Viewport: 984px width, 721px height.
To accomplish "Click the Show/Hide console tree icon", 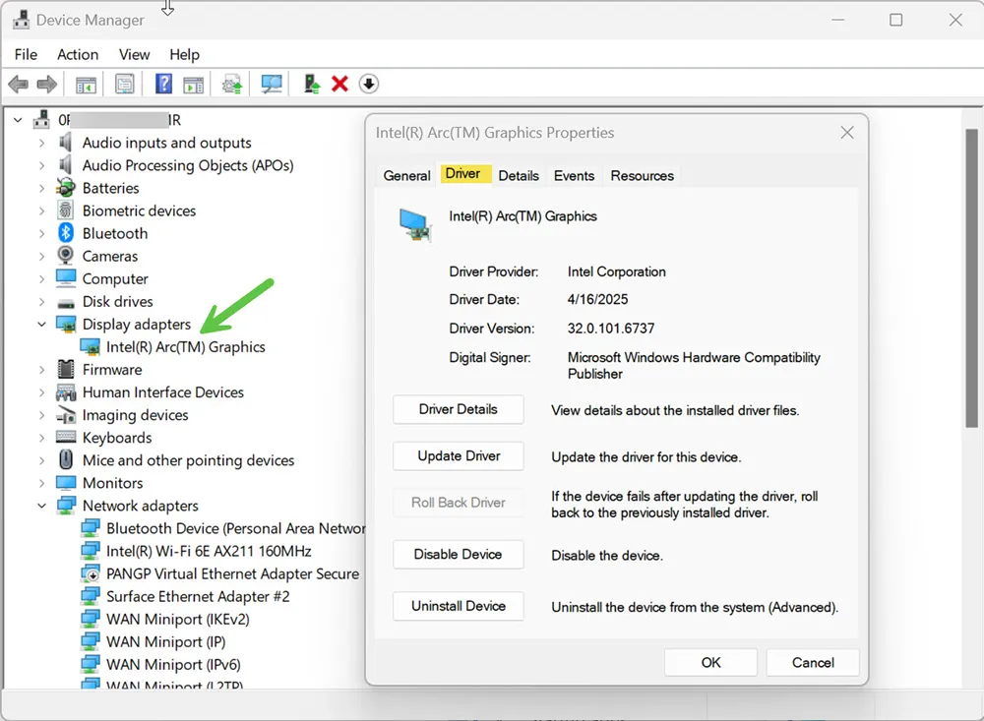I will coord(86,84).
